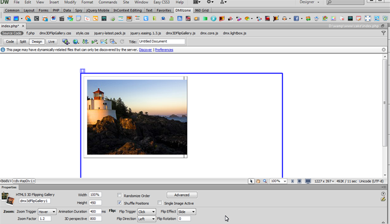Open the Flip Effect Slide dropdown
Viewport: 390px width, 224px height.
tap(186, 211)
